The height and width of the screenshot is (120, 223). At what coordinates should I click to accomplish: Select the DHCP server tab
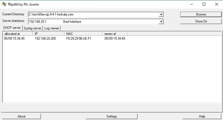click(x=12, y=28)
